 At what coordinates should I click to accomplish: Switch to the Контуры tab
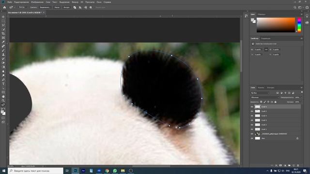[x=271, y=87]
